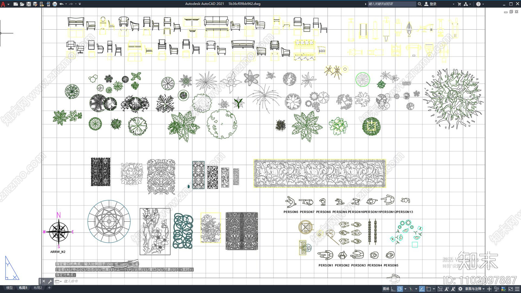Image resolution: width=521 pixels, height=293 pixels.
Task: Open the AutoCAD application menu logo
Action: (x=3, y=4)
